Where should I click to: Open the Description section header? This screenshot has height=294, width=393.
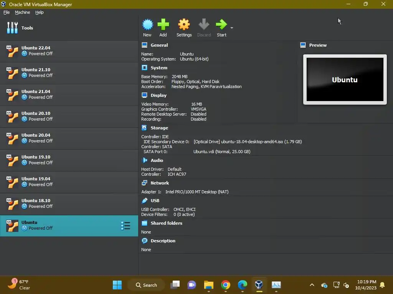tap(163, 241)
